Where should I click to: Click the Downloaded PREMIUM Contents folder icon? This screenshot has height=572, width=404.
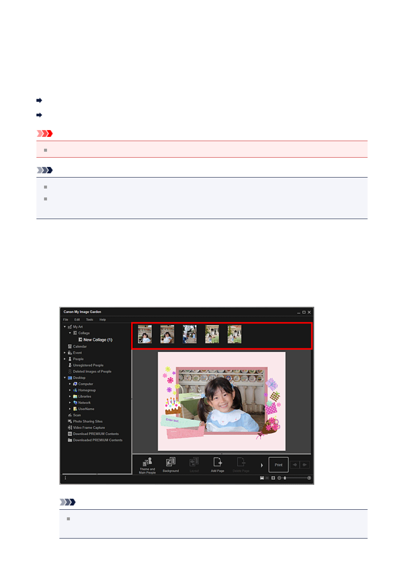pyautogui.click(x=70, y=440)
